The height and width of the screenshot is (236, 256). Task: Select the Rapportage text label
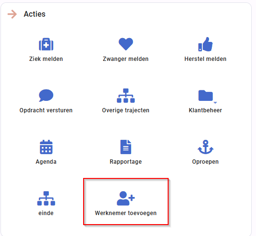(x=126, y=162)
